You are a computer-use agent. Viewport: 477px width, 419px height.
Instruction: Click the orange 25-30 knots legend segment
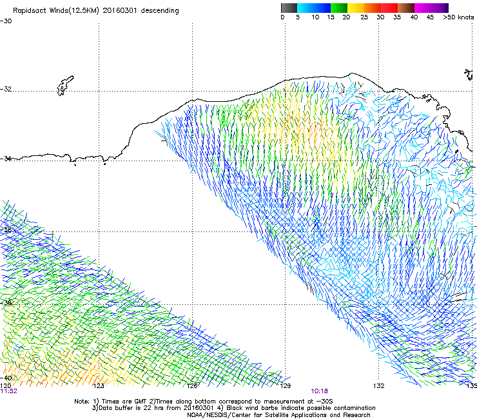pyautogui.click(x=373, y=8)
